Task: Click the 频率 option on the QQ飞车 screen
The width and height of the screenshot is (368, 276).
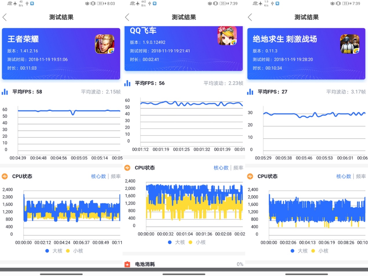Action: [238, 168]
